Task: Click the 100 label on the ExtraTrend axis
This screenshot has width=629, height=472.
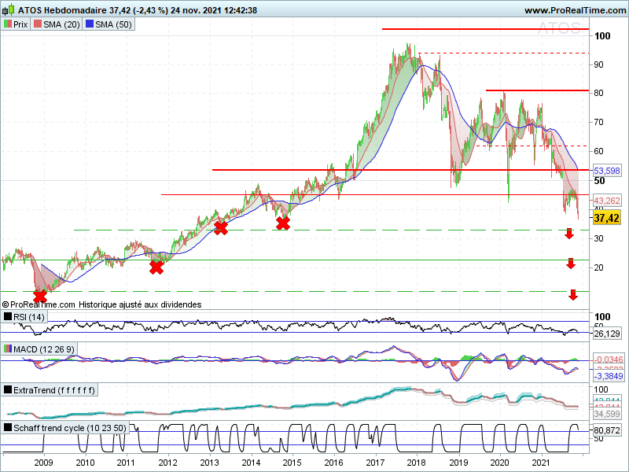Action: (601, 389)
